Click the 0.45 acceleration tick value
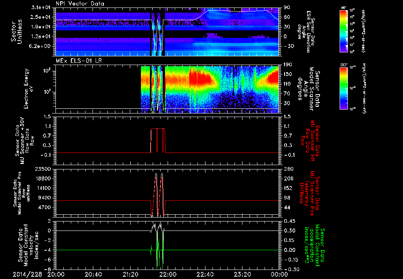 click(x=289, y=221)
